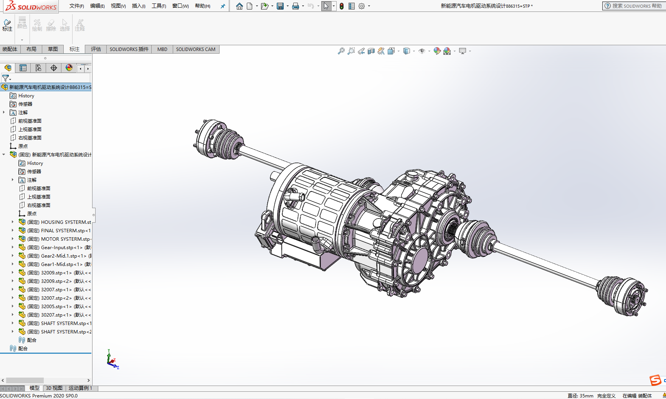Open the Save dropdown arrow
This screenshot has width=666, height=399.
[x=288, y=6]
